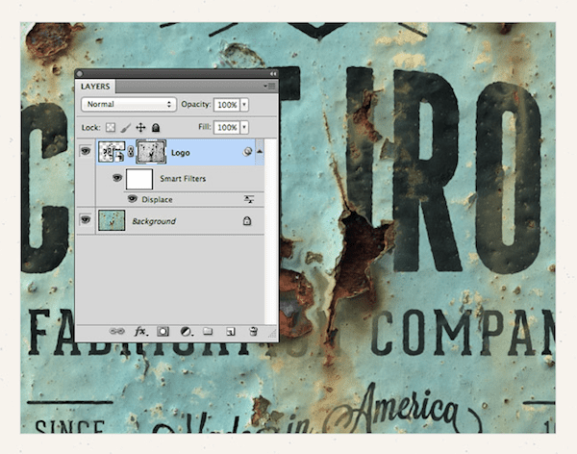Open Displace filter blending options icon
The height and width of the screenshot is (454, 577).
[x=248, y=199]
